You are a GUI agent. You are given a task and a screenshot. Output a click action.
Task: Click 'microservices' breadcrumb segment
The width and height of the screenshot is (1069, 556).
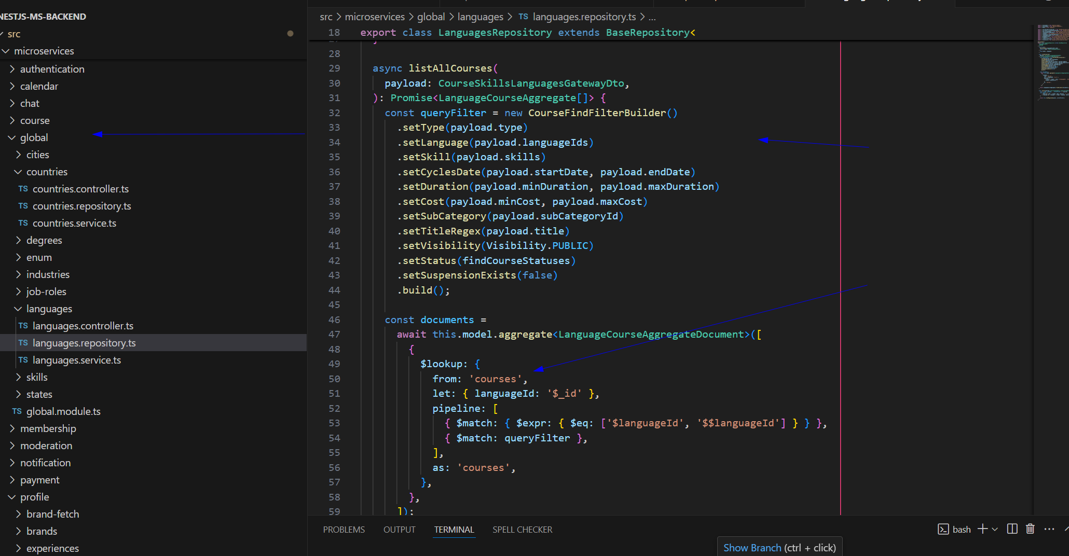[375, 17]
